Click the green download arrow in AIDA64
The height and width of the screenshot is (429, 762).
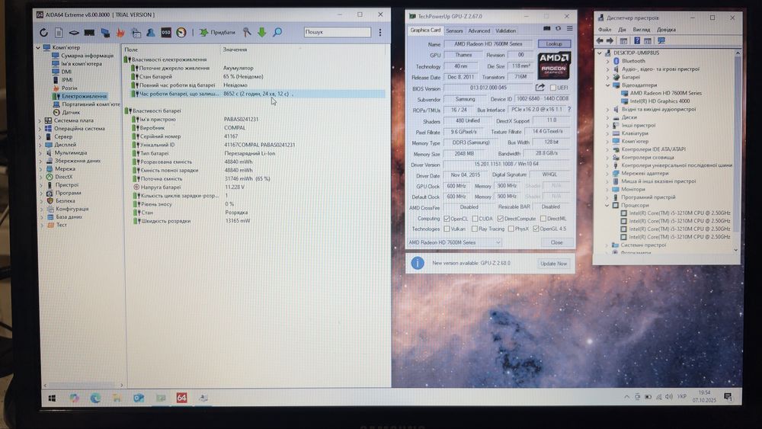(x=262, y=33)
